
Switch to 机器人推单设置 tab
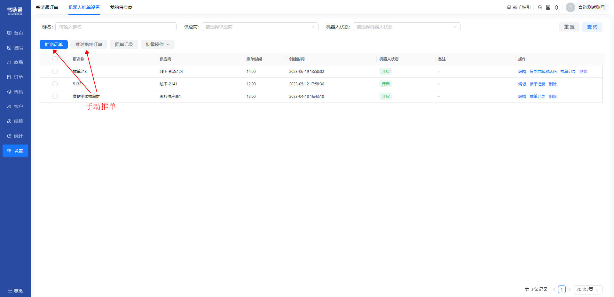click(x=84, y=7)
